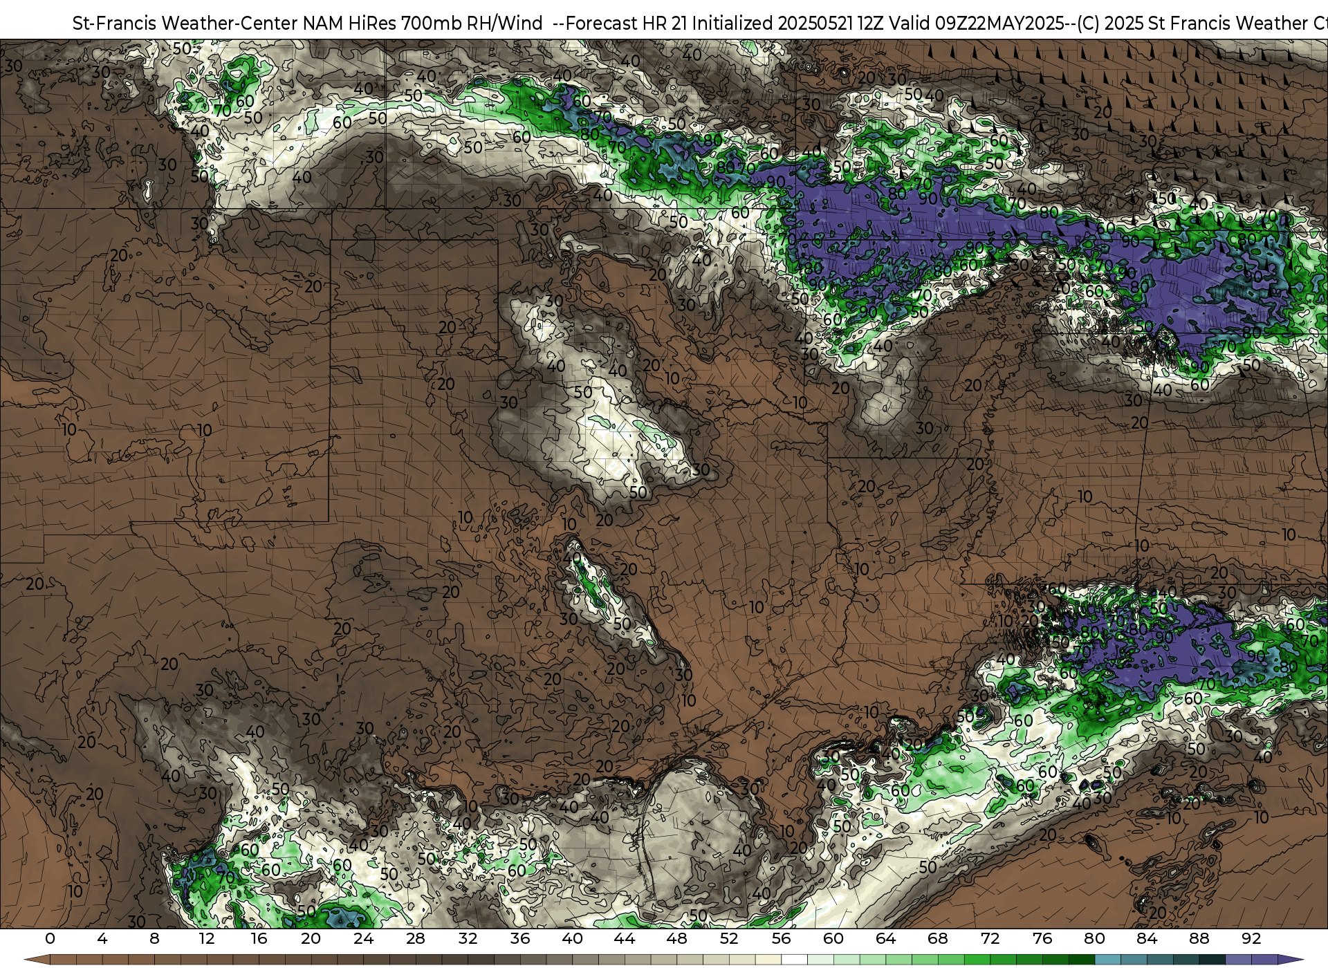Click the '64' label on the color scale
This screenshot has height=968, width=1328.
pyautogui.click(x=885, y=938)
